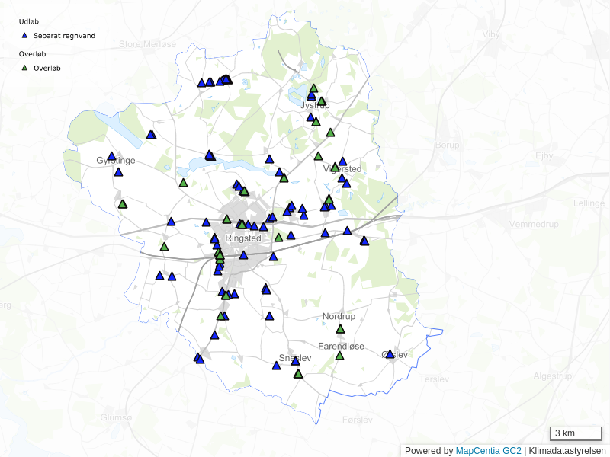Viewport: 610px width, 457px height.
Task: Click blue marker directly above Gyrstinge label
Action: [x=111, y=156]
